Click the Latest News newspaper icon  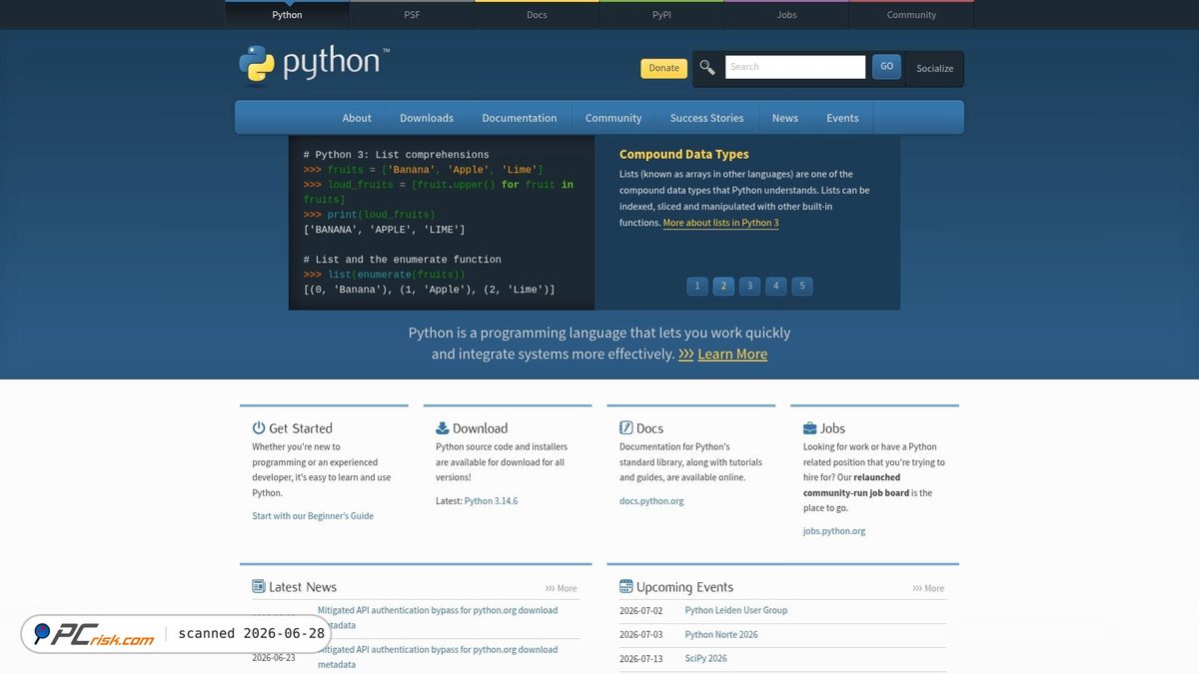tap(259, 587)
